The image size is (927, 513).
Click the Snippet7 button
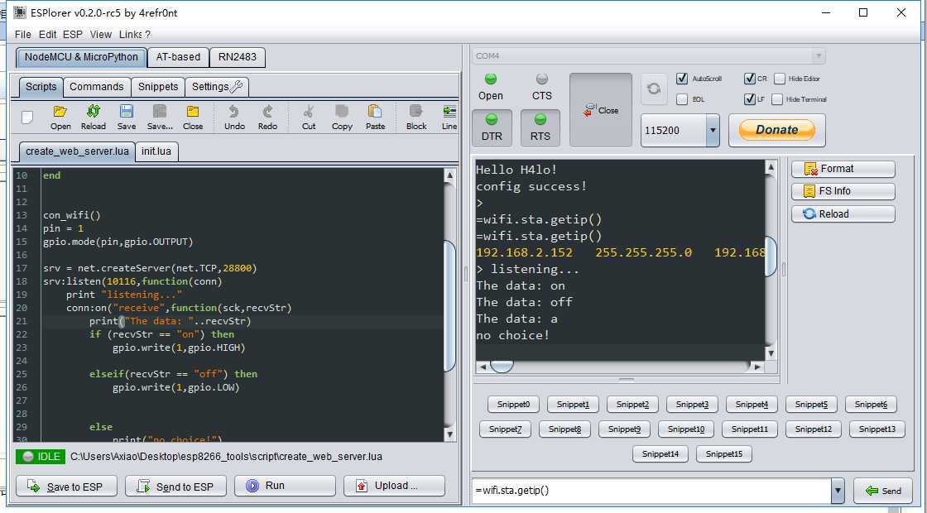(x=505, y=429)
